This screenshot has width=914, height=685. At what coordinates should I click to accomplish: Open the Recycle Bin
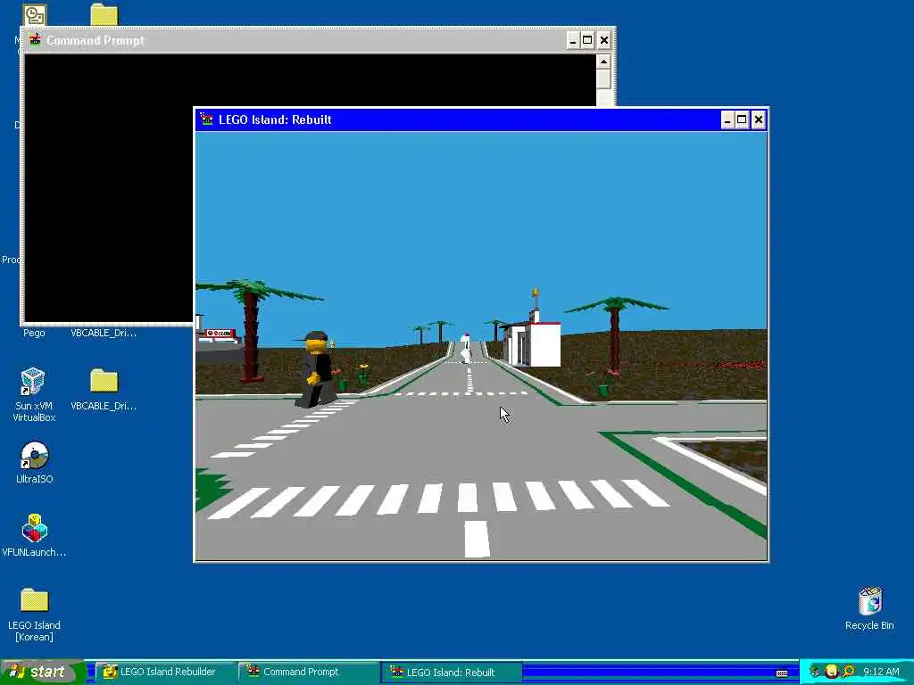869,608
